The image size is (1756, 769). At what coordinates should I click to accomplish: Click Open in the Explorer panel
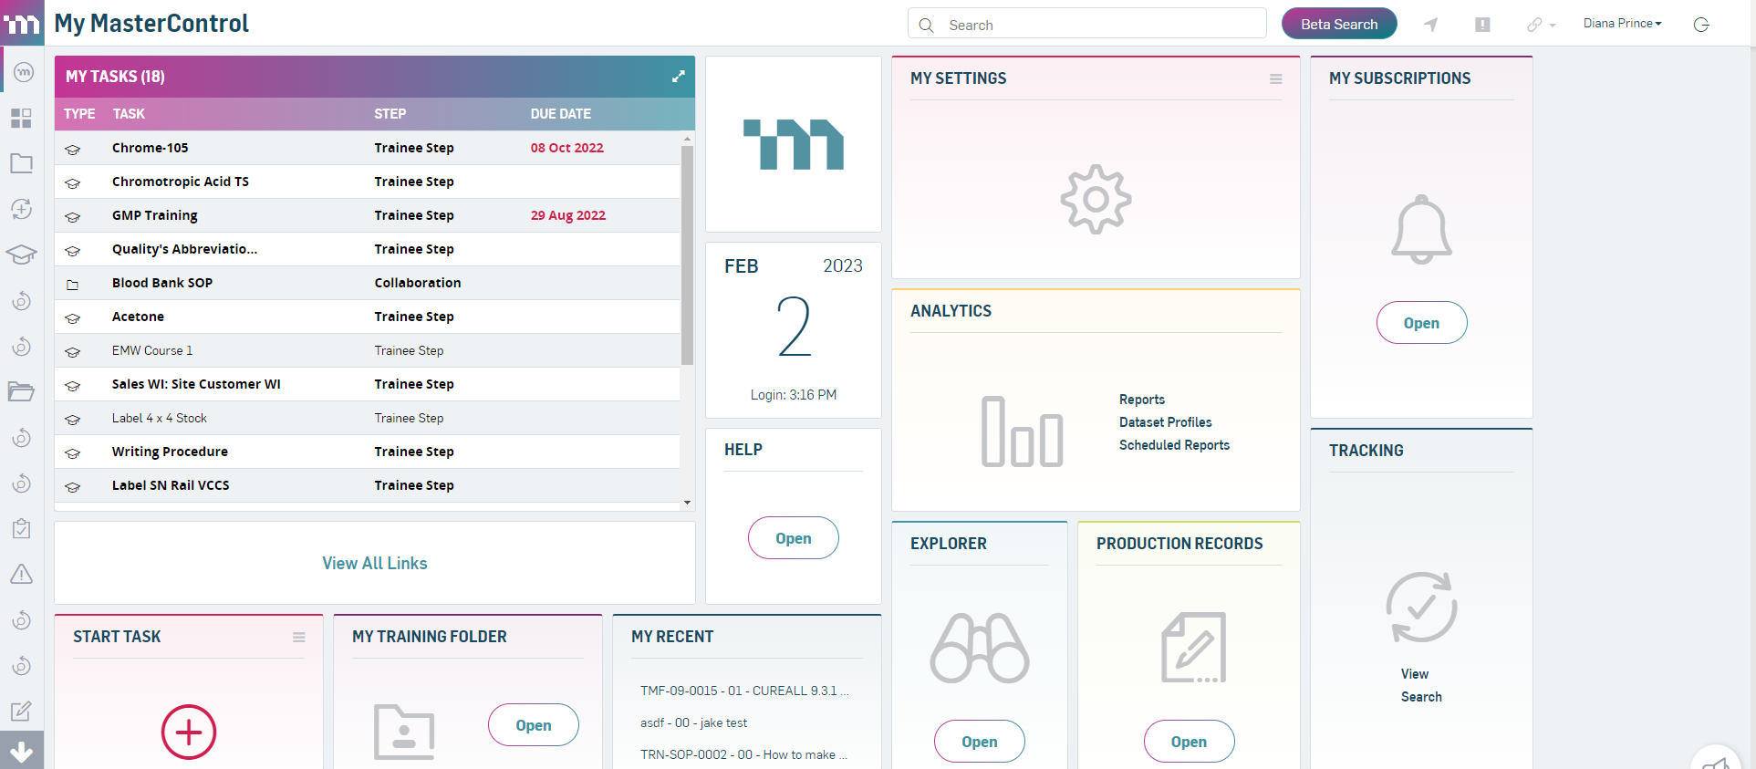(x=980, y=742)
